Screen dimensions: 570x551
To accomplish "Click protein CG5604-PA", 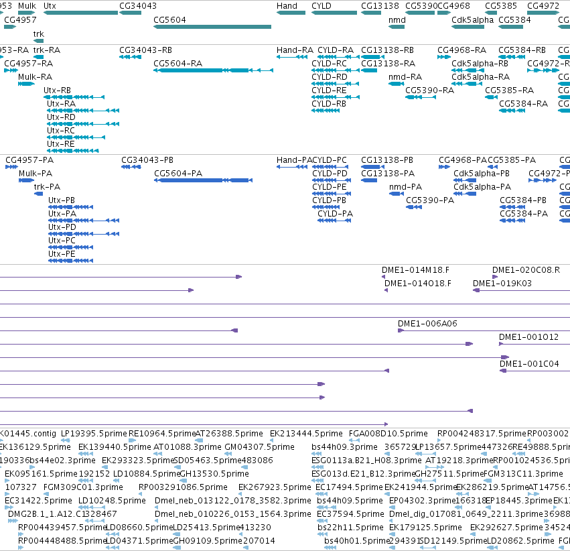I will (x=203, y=180).
